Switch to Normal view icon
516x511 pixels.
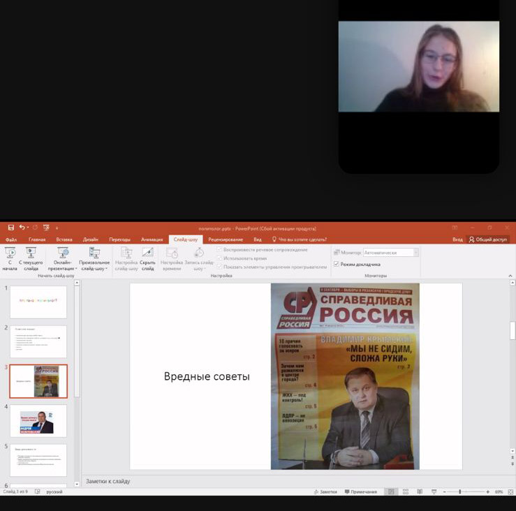coord(391,491)
